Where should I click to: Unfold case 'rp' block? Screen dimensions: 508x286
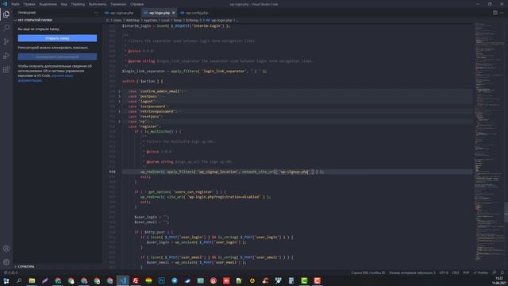(x=119, y=122)
